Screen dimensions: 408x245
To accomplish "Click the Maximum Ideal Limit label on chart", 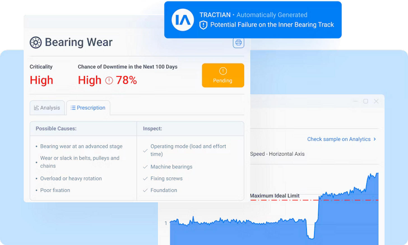I will tap(275, 196).
